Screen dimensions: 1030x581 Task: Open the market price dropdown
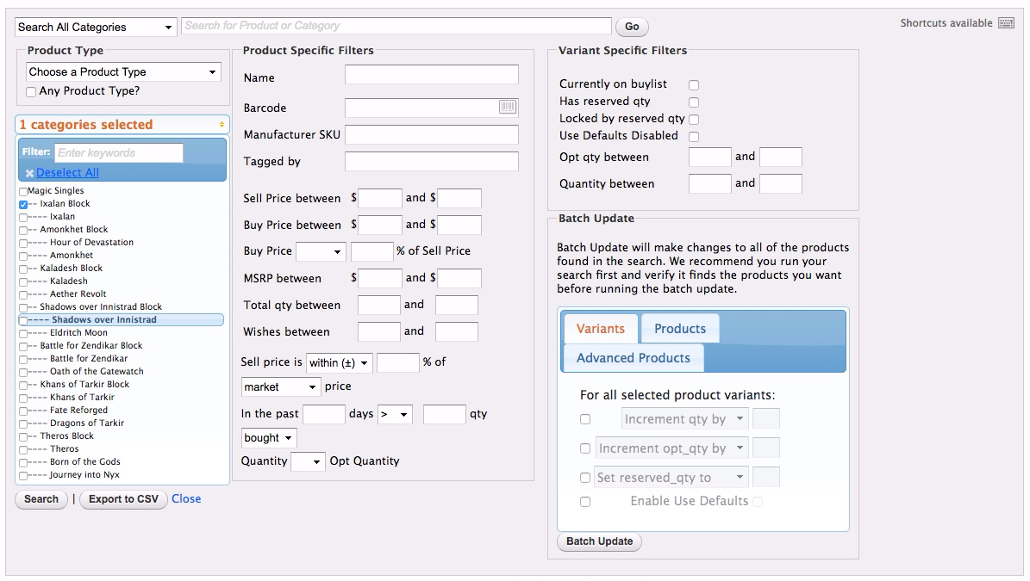[x=281, y=386]
